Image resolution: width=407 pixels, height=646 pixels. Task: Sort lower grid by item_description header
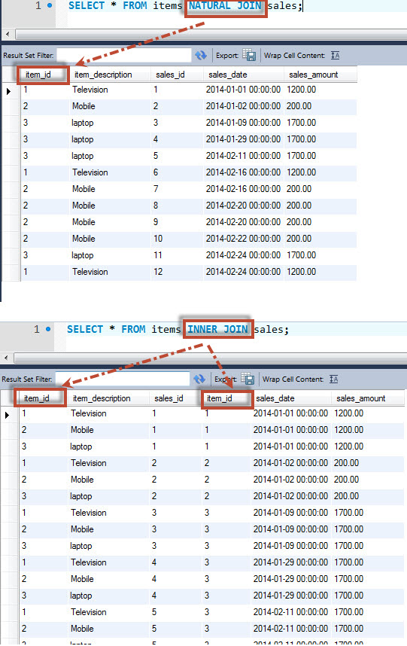(x=102, y=398)
